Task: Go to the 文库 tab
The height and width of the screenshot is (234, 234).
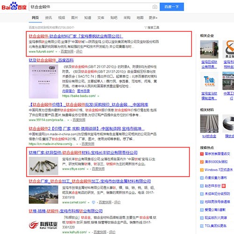Action: (x=101, y=18)
